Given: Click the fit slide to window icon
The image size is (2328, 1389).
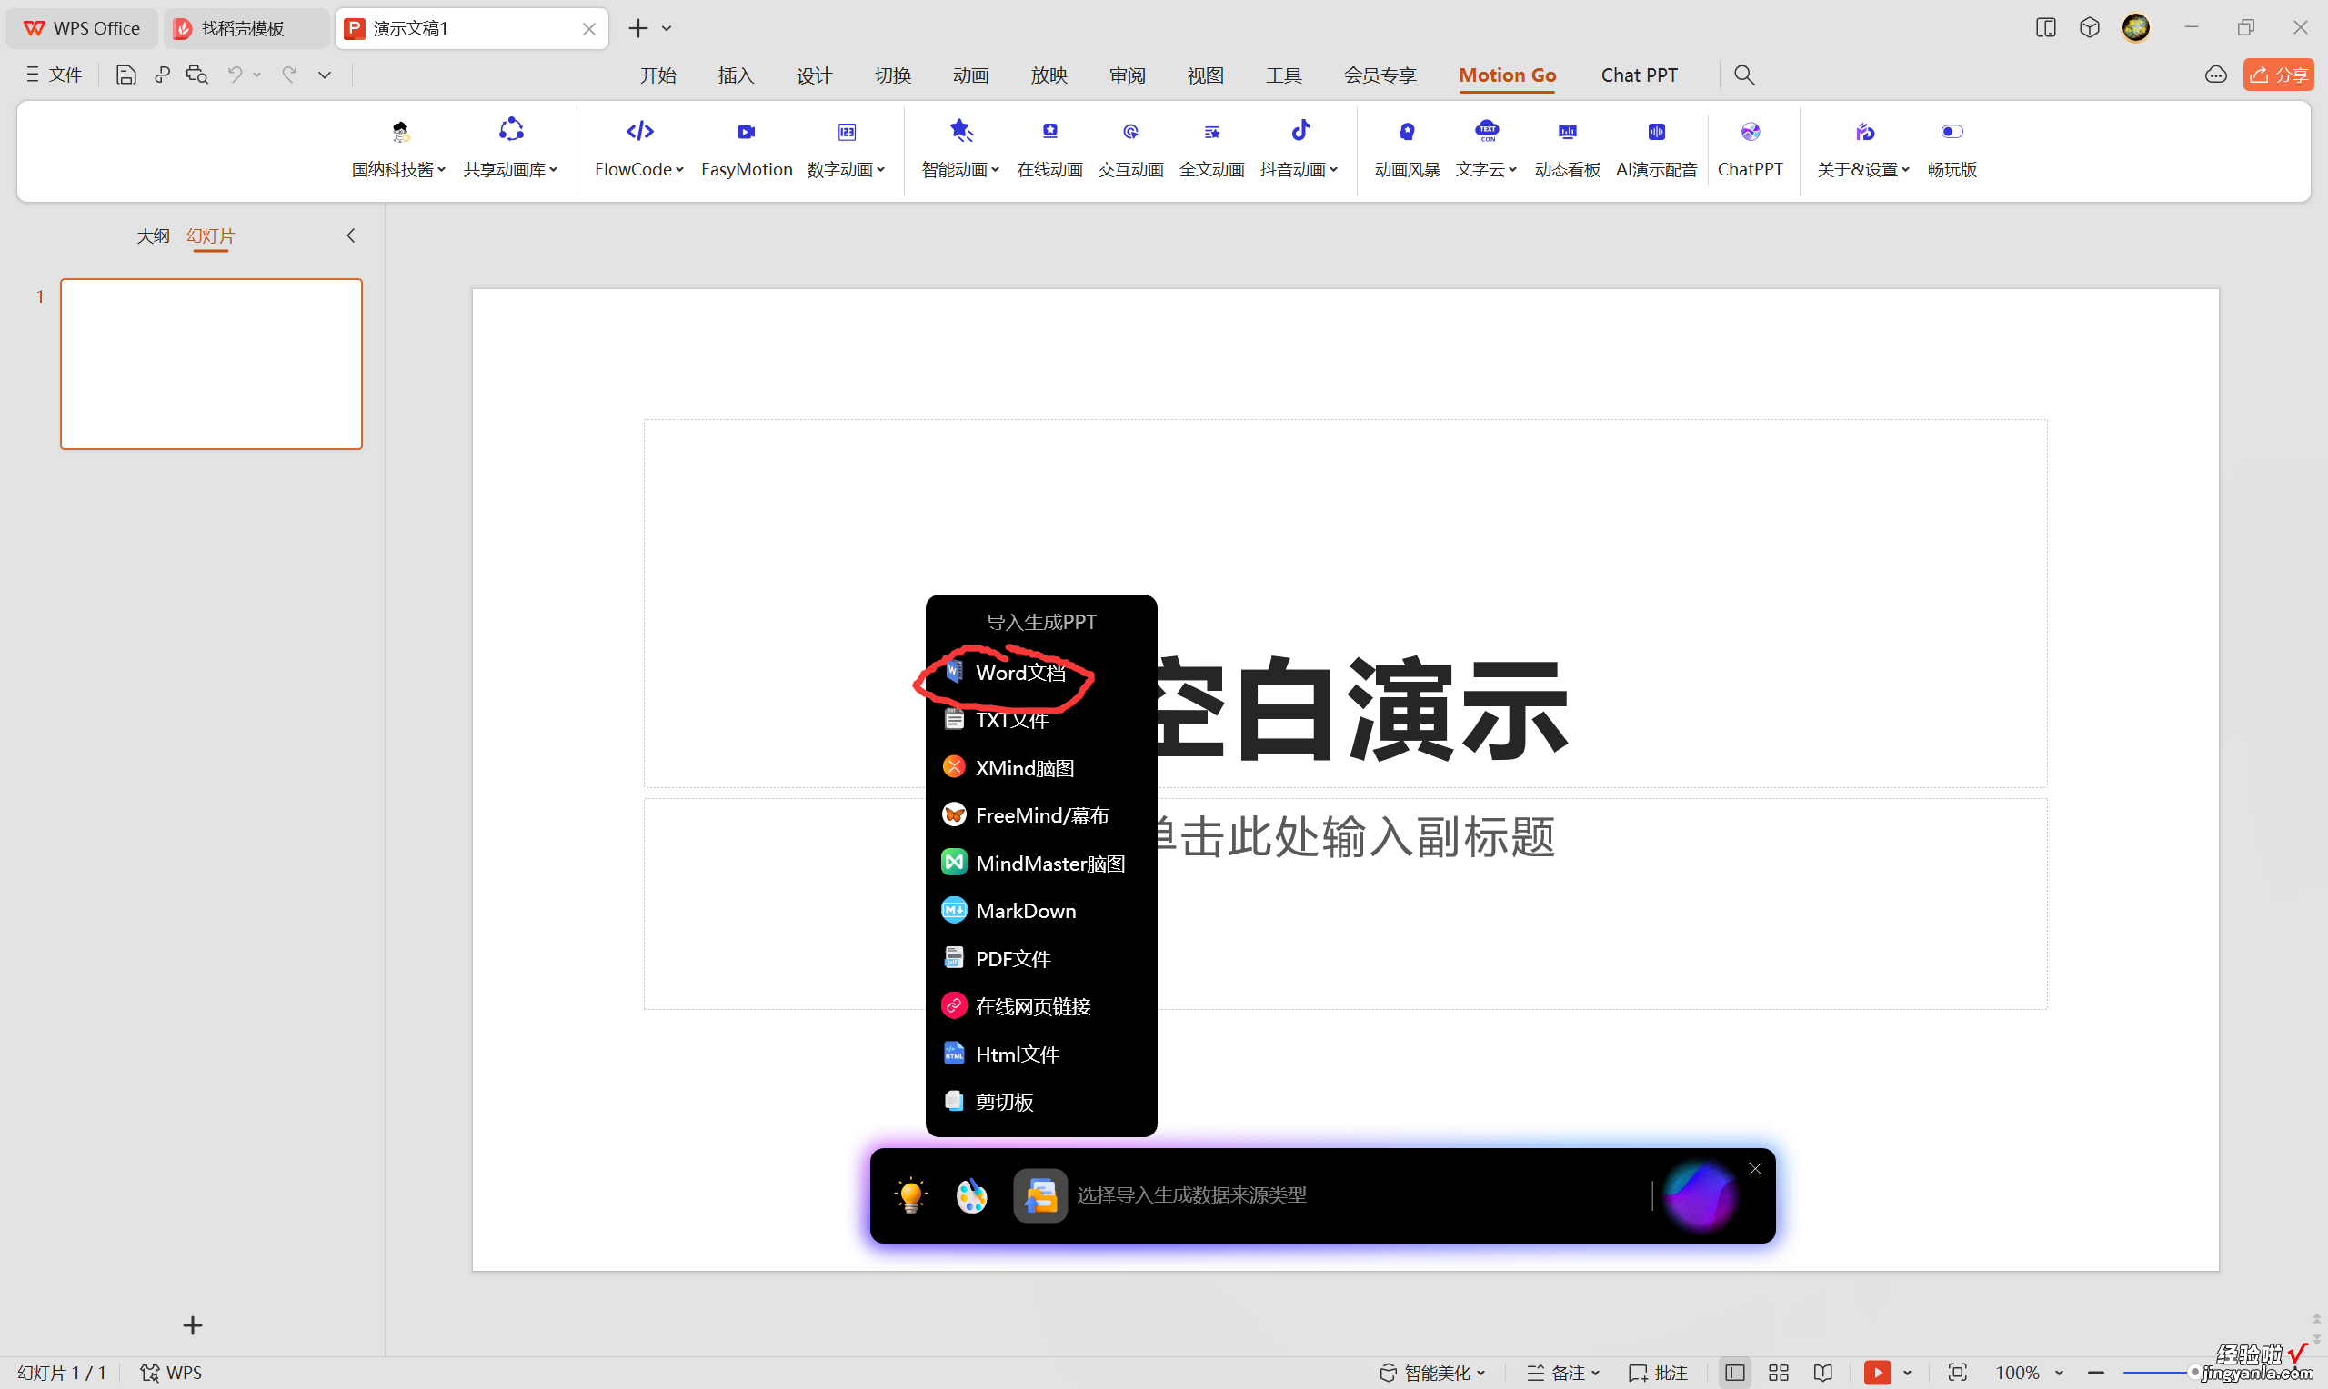Looking at the screenshot, I should coord(1956,1372).
